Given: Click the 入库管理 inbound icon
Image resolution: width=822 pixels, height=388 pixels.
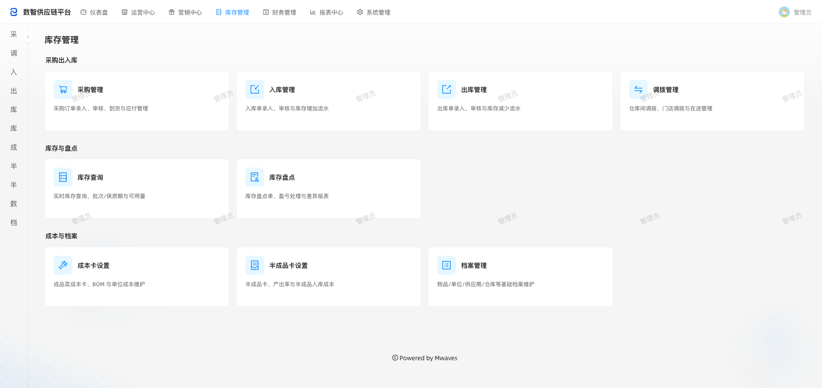Looking at the screenshot, I should click(x=255, y=89).
